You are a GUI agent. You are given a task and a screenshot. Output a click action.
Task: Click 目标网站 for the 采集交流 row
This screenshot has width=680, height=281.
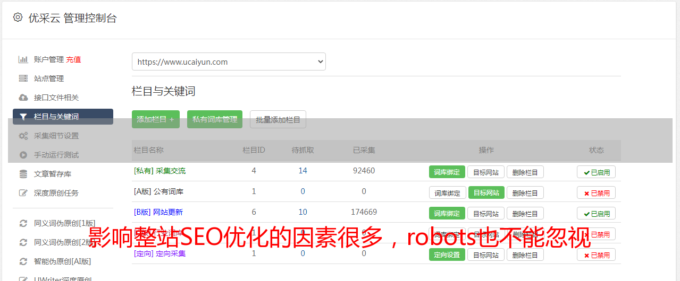coord(486,172)
